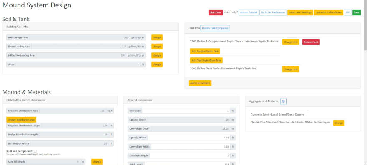367x165 pixels.
Task: Click the red Start Over button
Action: coord(216,12)
